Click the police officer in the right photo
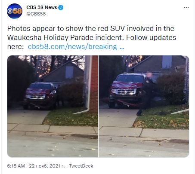Screen dimensions: 195x174 [148, 93]
